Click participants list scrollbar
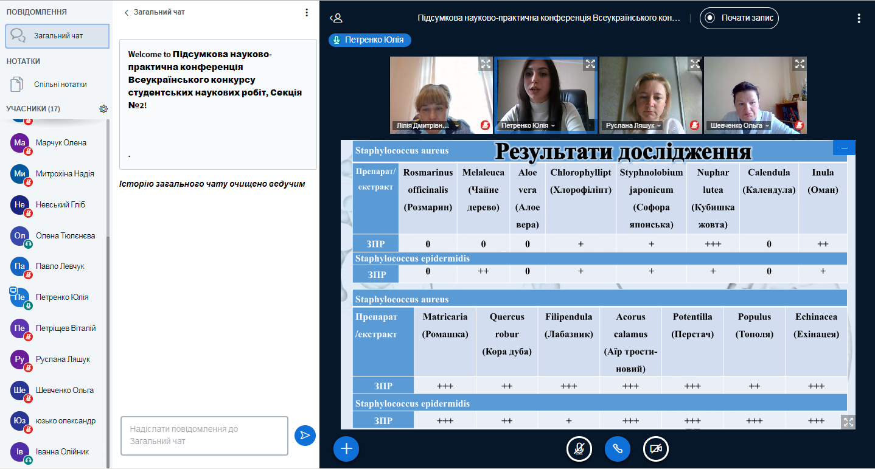 point(108,353)
